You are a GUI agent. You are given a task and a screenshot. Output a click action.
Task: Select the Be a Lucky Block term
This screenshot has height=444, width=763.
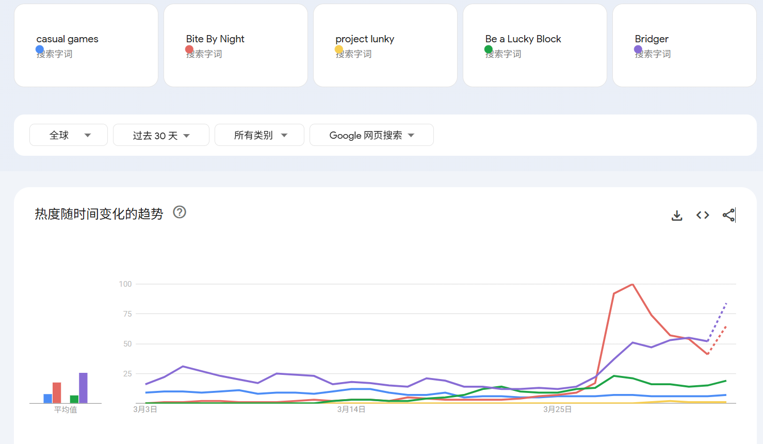[x=523, y=39]
